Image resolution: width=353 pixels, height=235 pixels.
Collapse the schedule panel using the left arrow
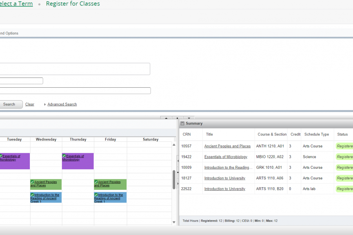point(177,161)
